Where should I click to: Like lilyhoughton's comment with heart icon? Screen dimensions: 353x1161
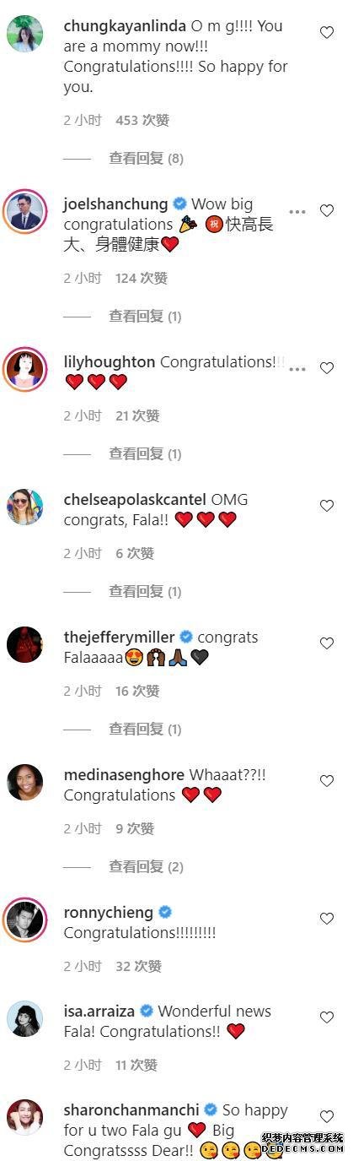[x=327, y=368]
